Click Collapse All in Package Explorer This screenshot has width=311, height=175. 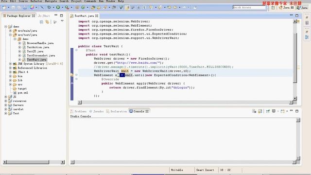pyautogui.click(x=41, y=22)
